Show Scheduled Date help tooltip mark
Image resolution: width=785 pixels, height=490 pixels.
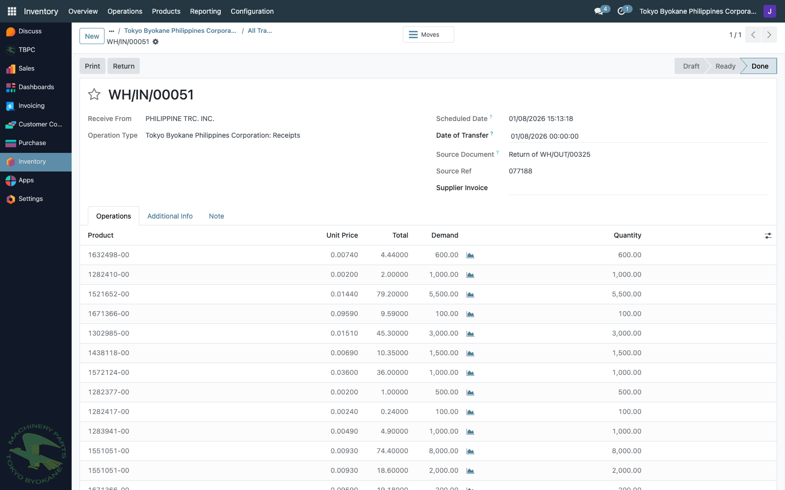[x=491, y=117]
